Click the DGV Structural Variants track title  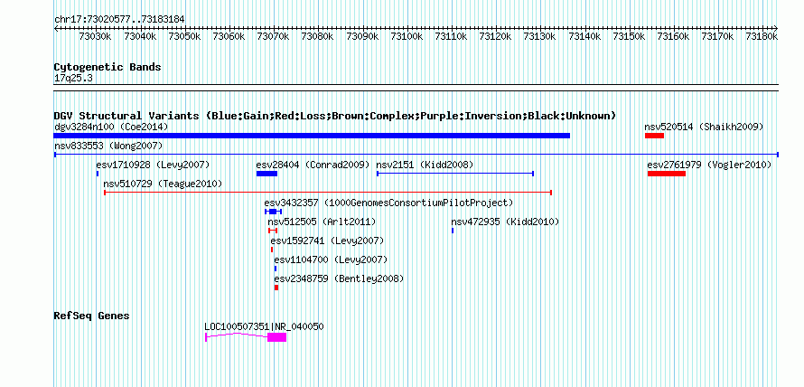point(335,116)
